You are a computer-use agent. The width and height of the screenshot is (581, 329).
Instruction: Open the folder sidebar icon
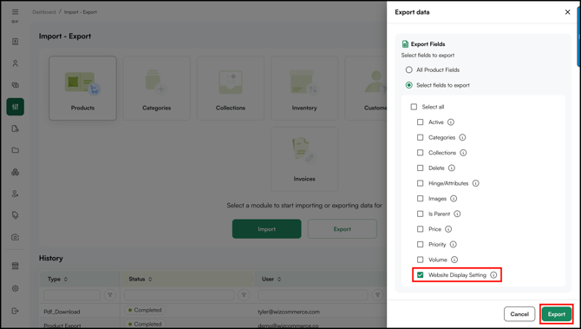pos(16,150)
